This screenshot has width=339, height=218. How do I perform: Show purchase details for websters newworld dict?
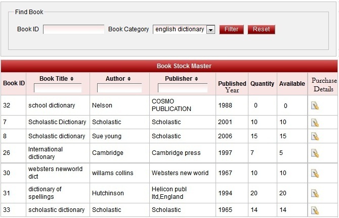[x=315, y=173]
